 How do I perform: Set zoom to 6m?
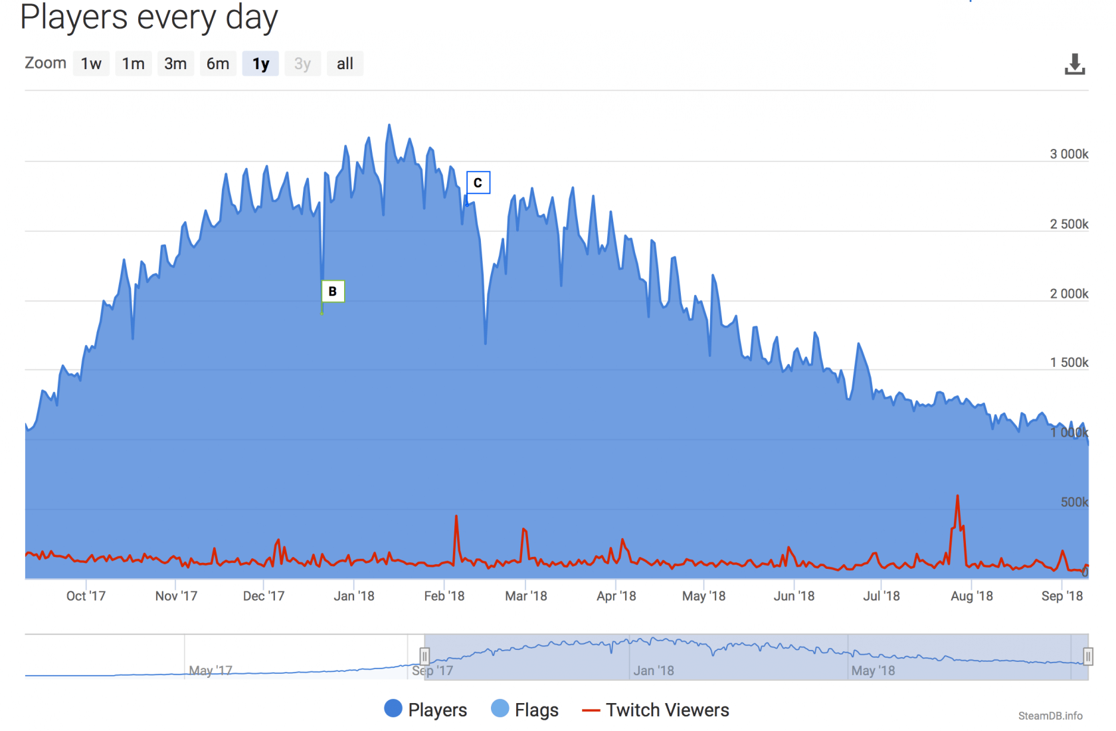[x=218, y=64]
